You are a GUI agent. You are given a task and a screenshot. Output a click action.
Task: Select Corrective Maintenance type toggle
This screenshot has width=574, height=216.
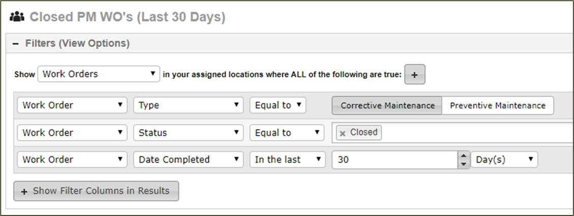387,106
